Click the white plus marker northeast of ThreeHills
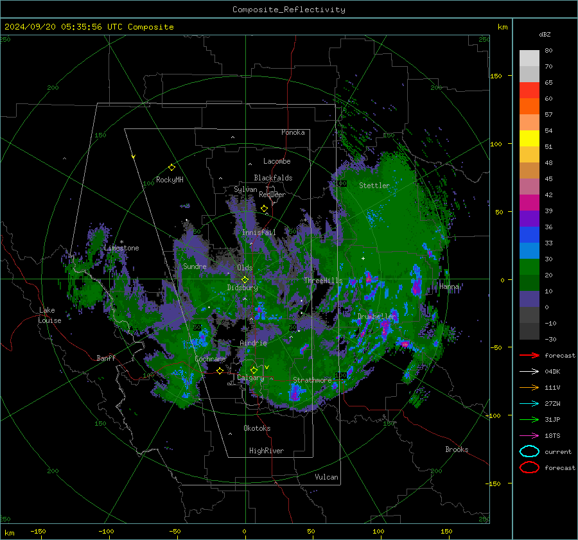Screen dimensions: 578x540 [x=363, y=258]
